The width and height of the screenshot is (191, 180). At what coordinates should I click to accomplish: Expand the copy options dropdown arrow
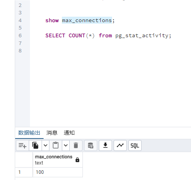coord(46,145)
